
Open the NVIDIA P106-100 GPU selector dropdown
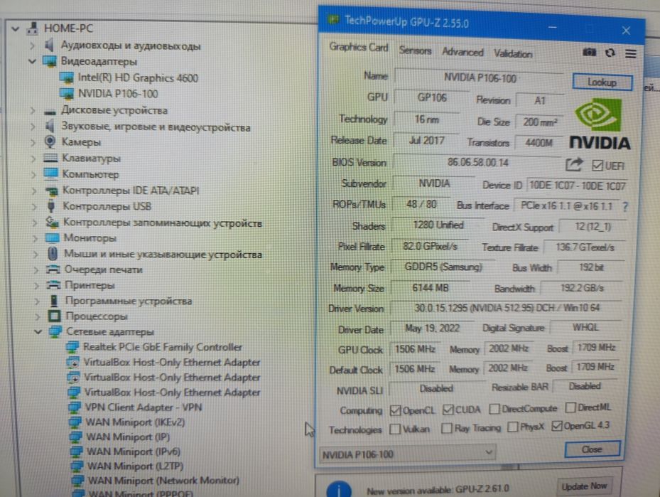click(x=407, y=454)
